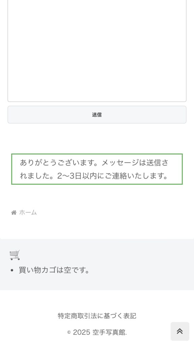Image resolution: width=194 pixels, height=345 pixels.
Task: Focus the empty textarea above 送信
Action: [97, 51]
